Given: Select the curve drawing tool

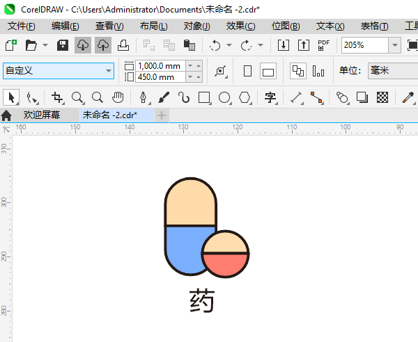Looking at the screenshot, I should 184,97.
